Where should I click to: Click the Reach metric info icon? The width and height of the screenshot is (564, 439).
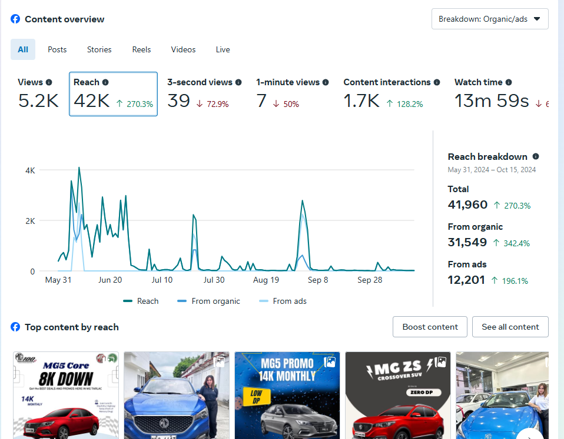click(105, 82)
